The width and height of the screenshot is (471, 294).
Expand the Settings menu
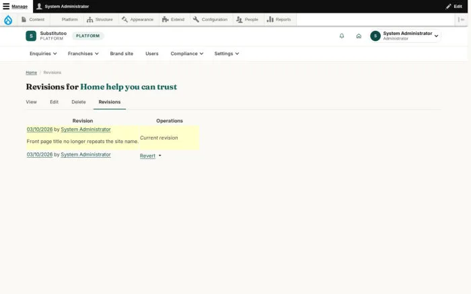pos(227,54)
